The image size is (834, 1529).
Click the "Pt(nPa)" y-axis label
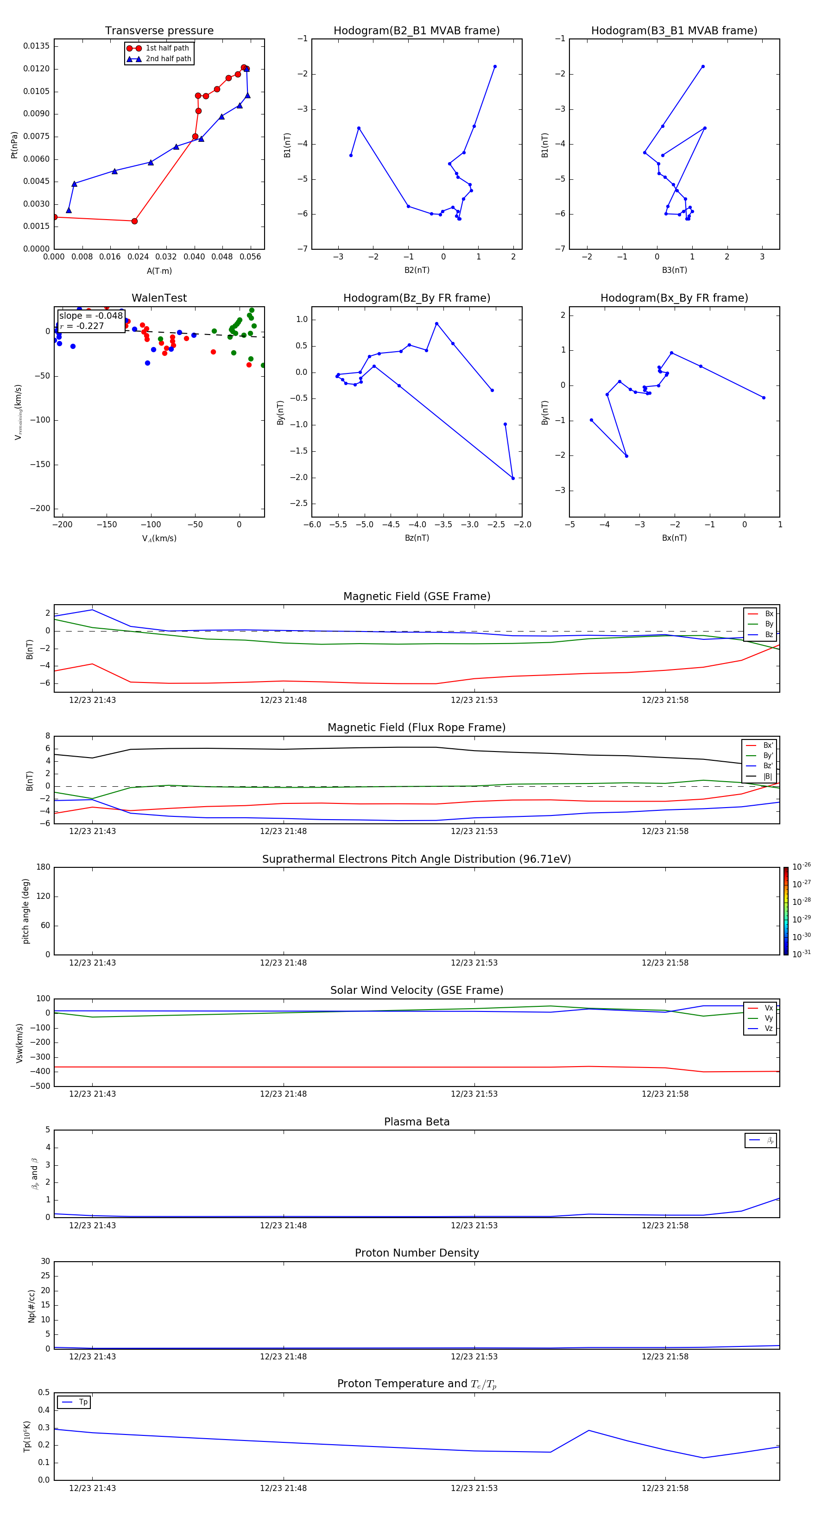pos(14,145)
